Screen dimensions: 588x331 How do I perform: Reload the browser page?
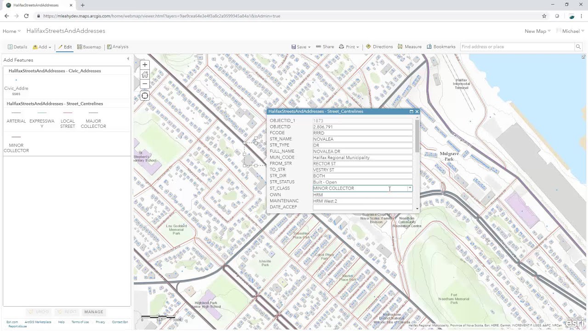click(x=26, y=16)
